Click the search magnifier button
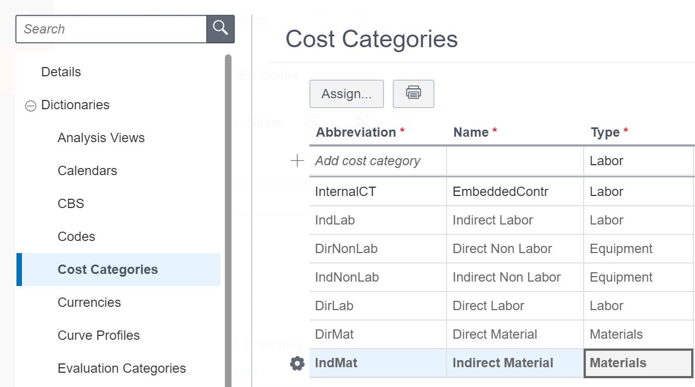The image size is (695, 387). [220, 29]
